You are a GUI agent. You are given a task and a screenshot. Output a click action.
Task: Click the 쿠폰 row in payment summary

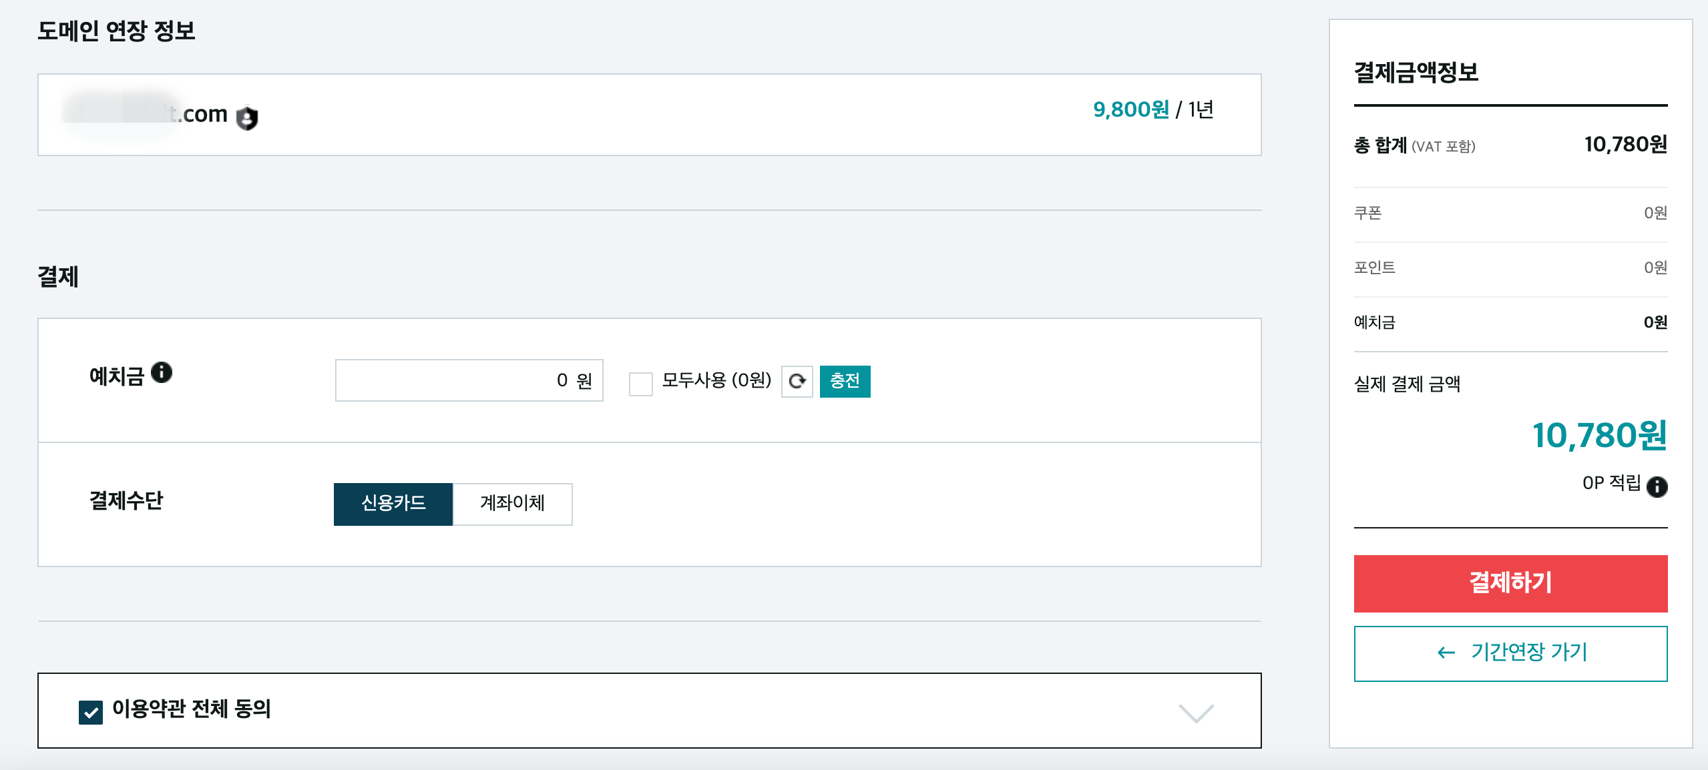(1510, 214)
